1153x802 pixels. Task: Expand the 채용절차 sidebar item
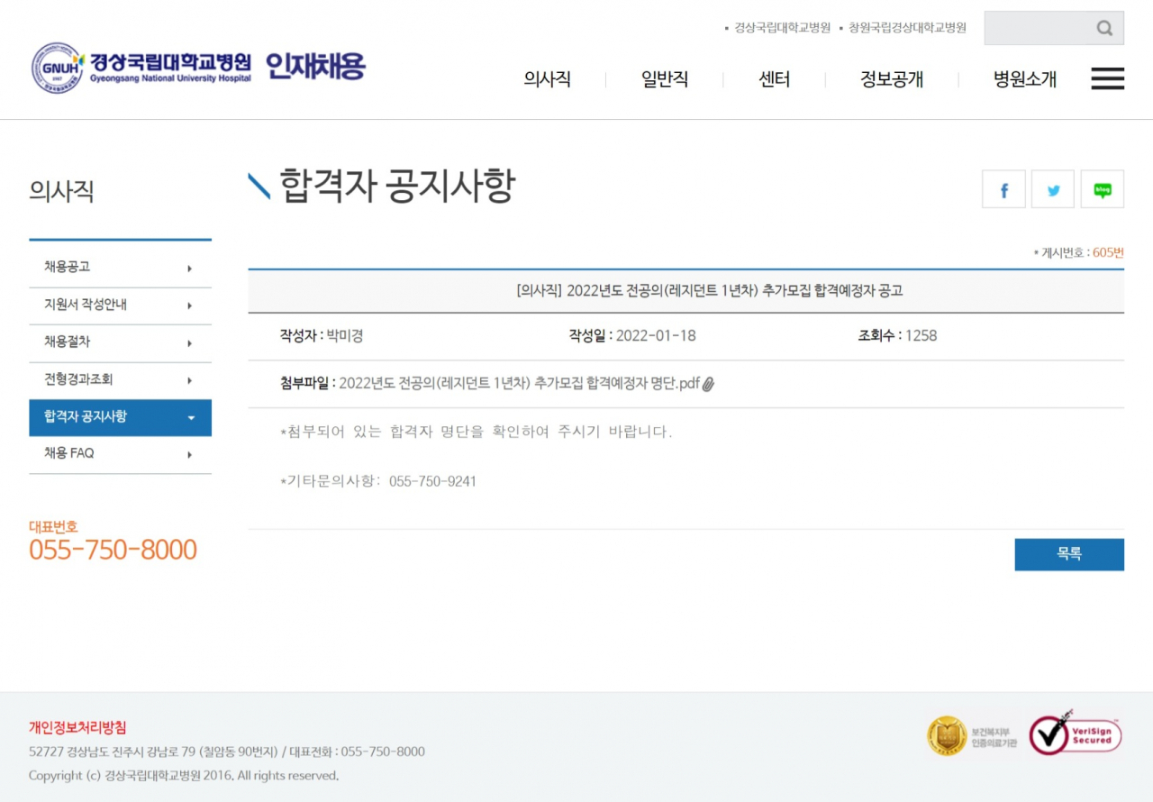[120, 343]
